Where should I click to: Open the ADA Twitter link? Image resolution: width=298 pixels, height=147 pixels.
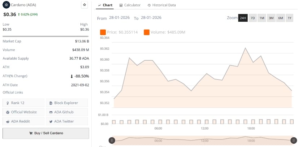click(x=66, y=121)
